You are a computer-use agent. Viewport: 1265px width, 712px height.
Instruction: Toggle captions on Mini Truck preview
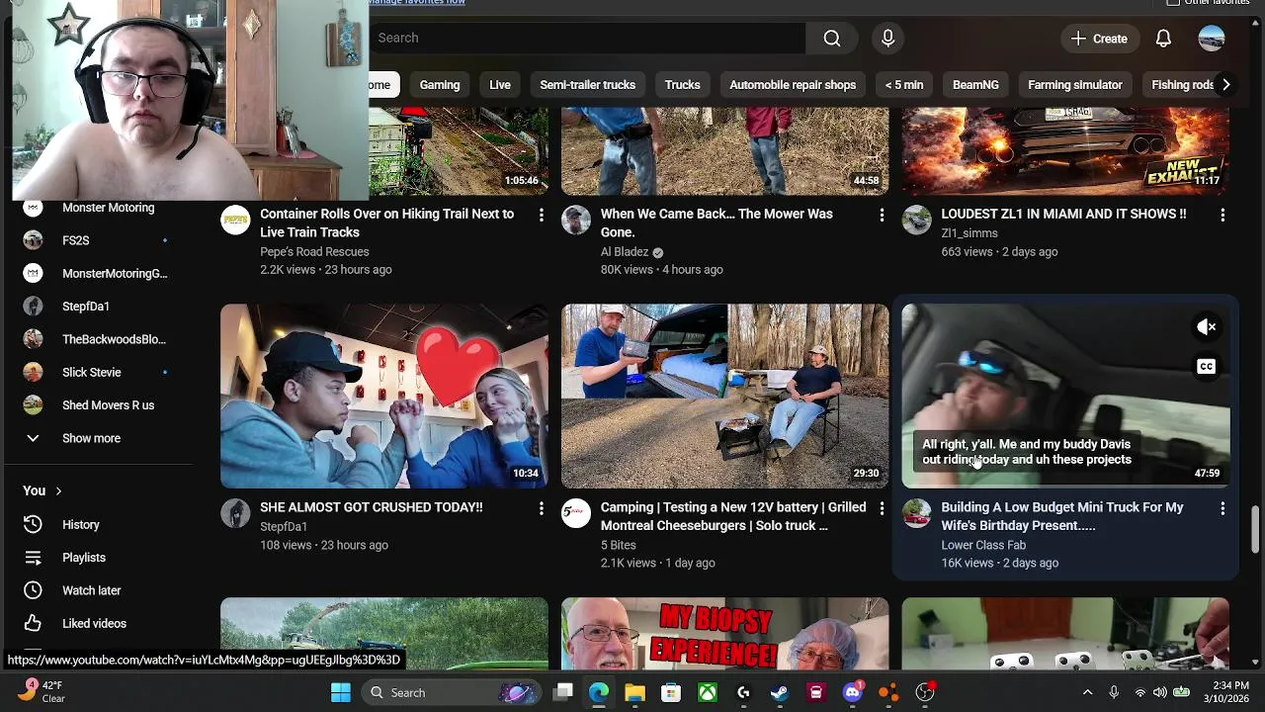coord(1207,367)
